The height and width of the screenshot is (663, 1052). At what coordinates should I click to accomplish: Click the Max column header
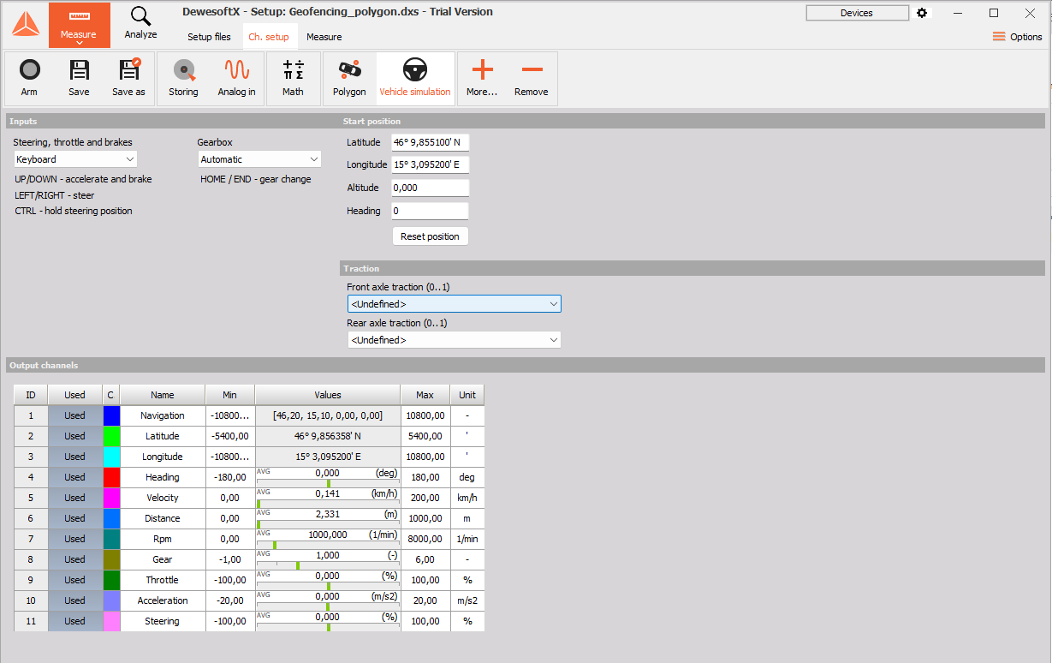[x=425, y=395]
